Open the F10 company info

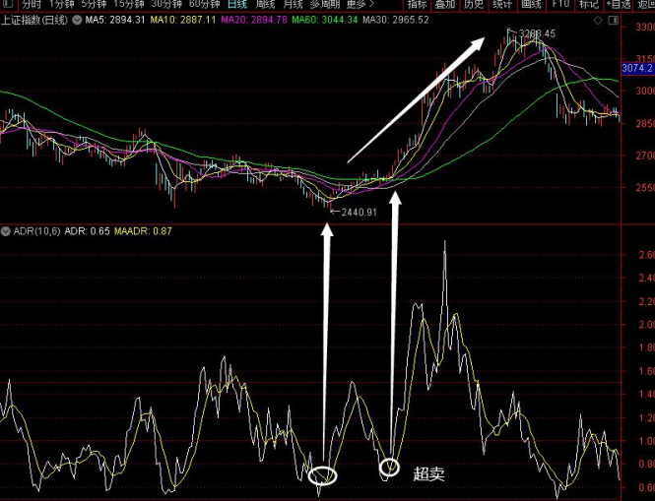[559, 4]
